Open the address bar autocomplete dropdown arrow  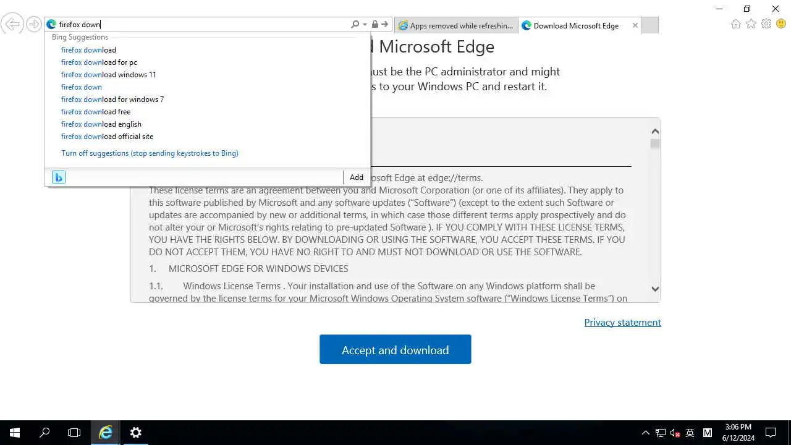click(365, 25)
